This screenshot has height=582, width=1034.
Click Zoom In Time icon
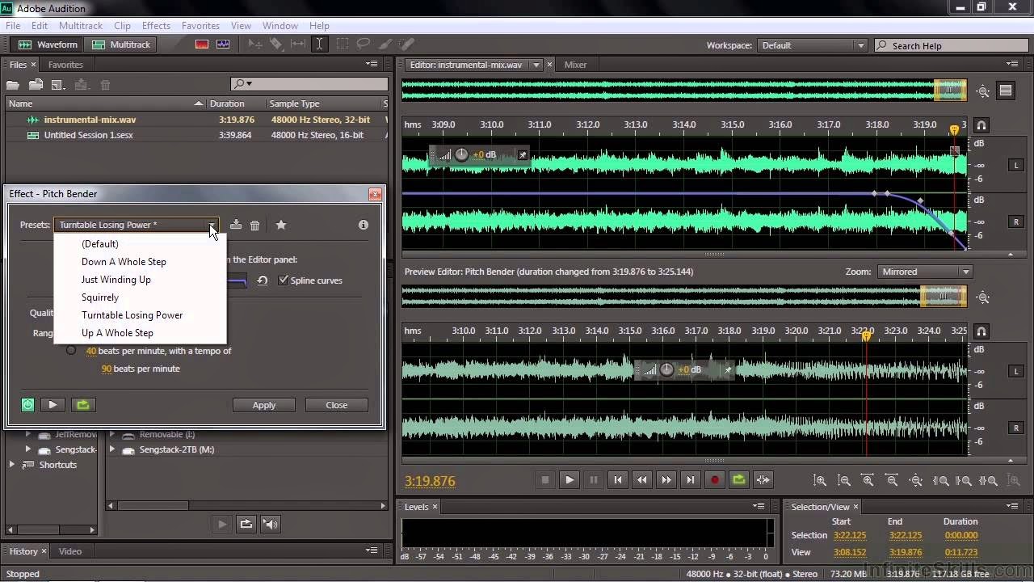tap(868, 480)
